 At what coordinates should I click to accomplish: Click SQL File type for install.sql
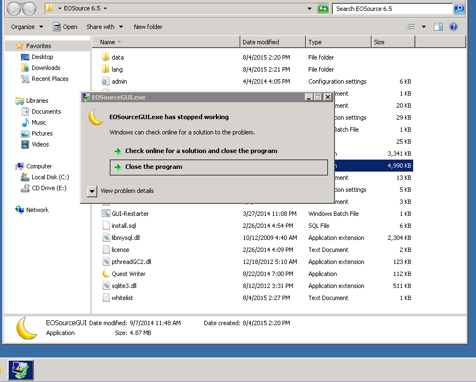pyautogui.click(x=319, y=226)
